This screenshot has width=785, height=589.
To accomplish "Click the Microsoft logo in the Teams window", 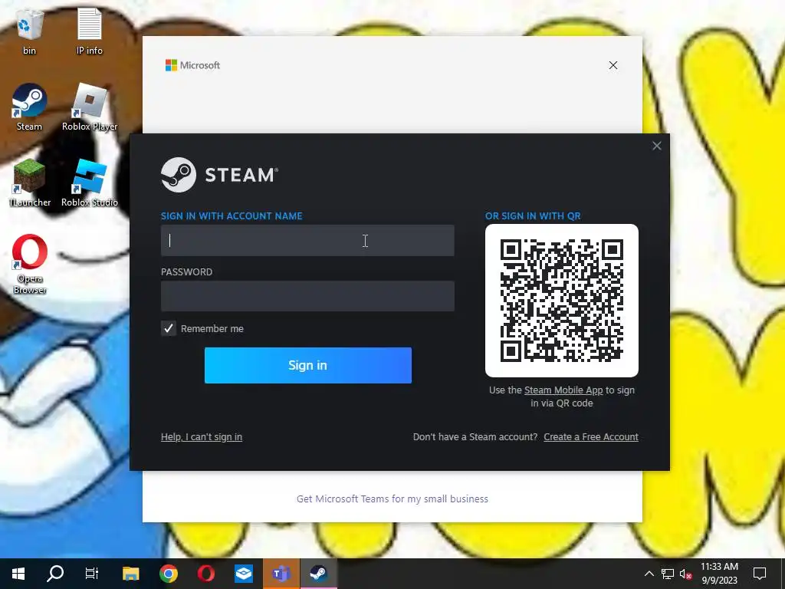I will 192,65.
